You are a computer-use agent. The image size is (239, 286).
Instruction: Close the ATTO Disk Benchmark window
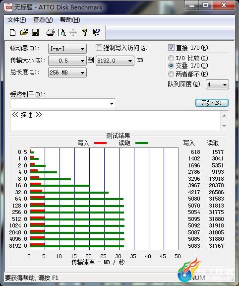click(224, 5)
